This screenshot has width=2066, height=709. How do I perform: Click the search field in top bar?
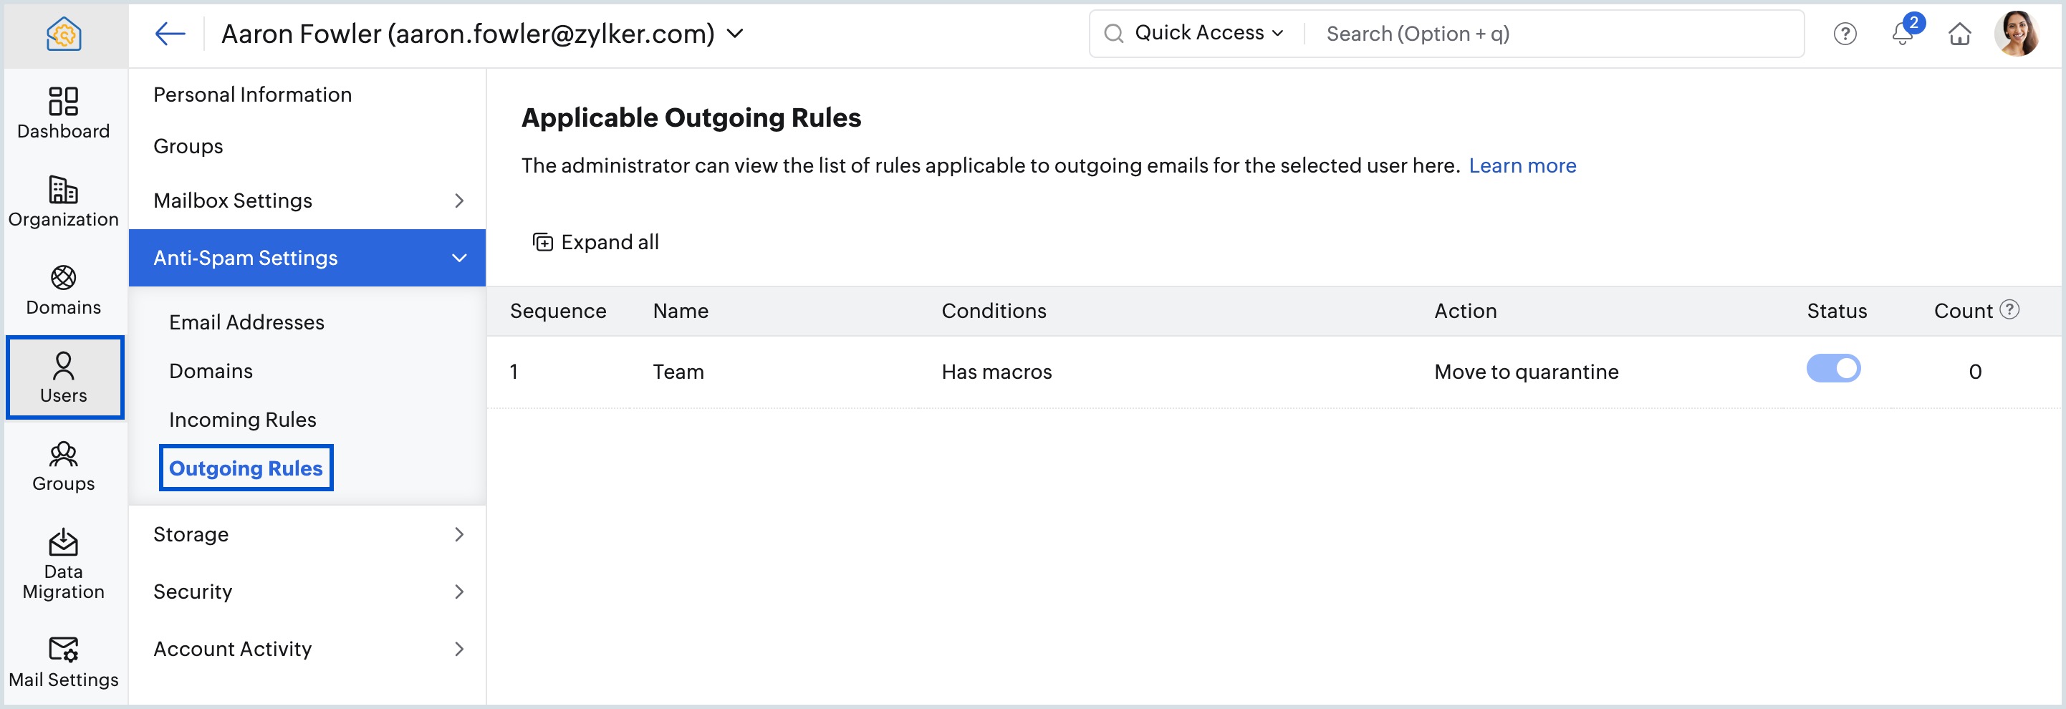pos(1443,34)
